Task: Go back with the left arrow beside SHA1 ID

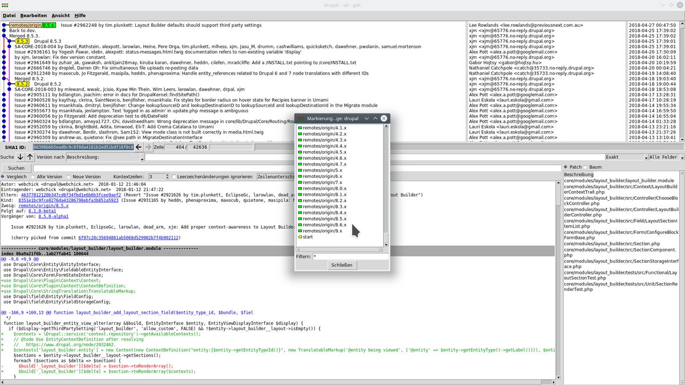Action: pyautogui.click(x=139, y=147)
